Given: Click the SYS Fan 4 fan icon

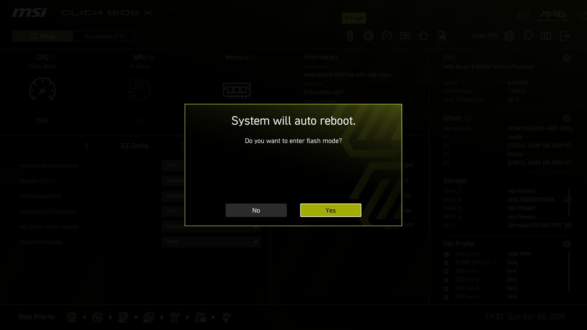Looking at the screenshot, I should [446, 297].
